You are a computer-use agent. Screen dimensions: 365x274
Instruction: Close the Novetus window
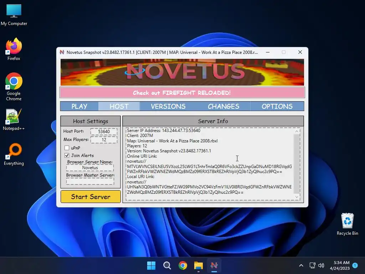click(300, 52)
